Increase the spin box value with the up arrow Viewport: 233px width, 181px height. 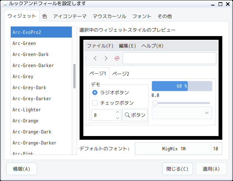coord(117,112)
